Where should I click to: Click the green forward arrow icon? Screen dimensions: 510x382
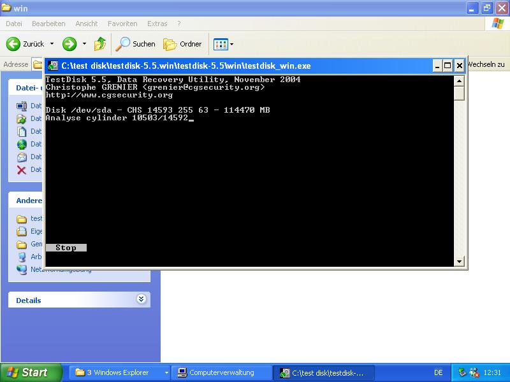(69, 44)
